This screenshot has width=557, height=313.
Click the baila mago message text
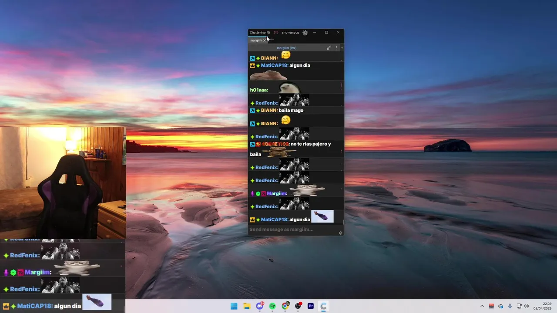pyautogui.click(x=291, y=110)
